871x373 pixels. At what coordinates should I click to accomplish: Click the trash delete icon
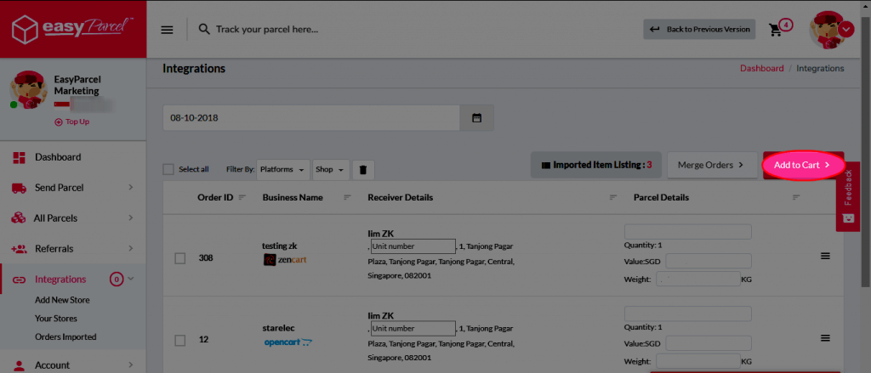coord(363,170)
